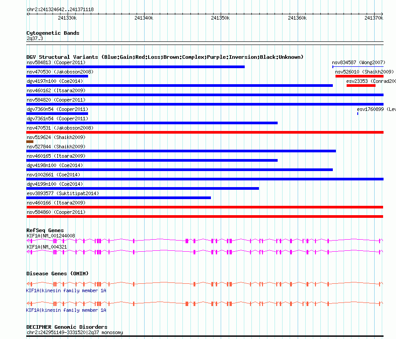The height and width of the screenshot is (339, 396).
Task: Click the 241350k ruler position label
Action: (220, 18)
